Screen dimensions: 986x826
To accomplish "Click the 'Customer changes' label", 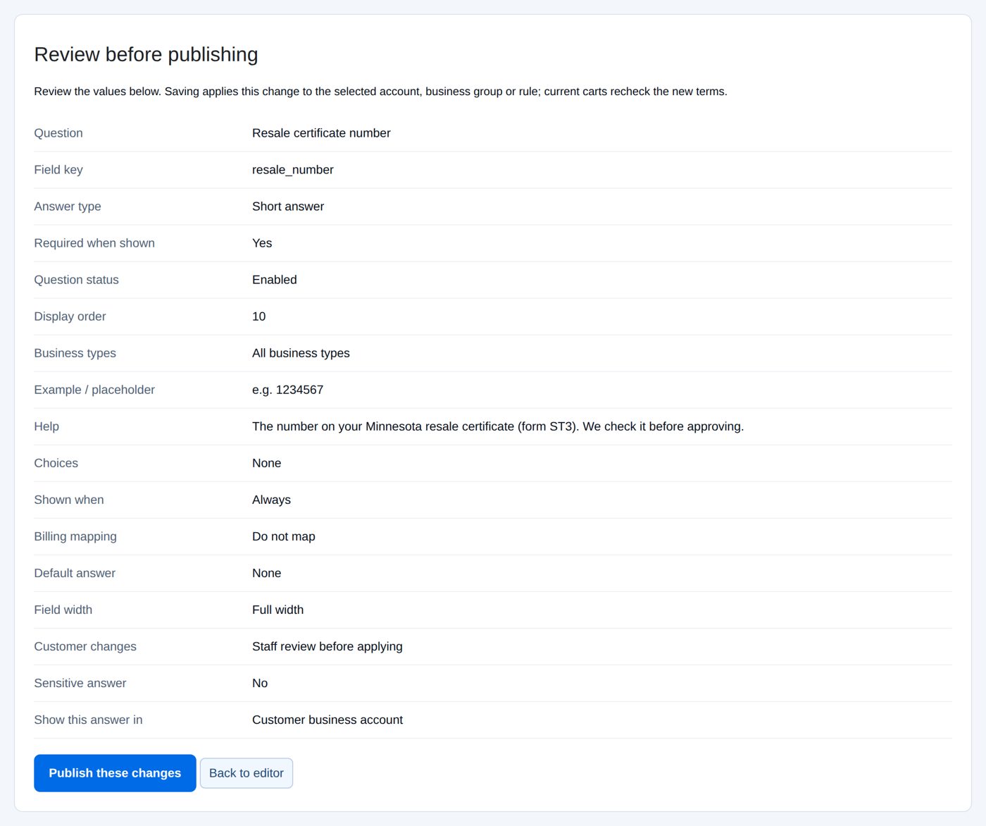I will [x=85, y=646].
